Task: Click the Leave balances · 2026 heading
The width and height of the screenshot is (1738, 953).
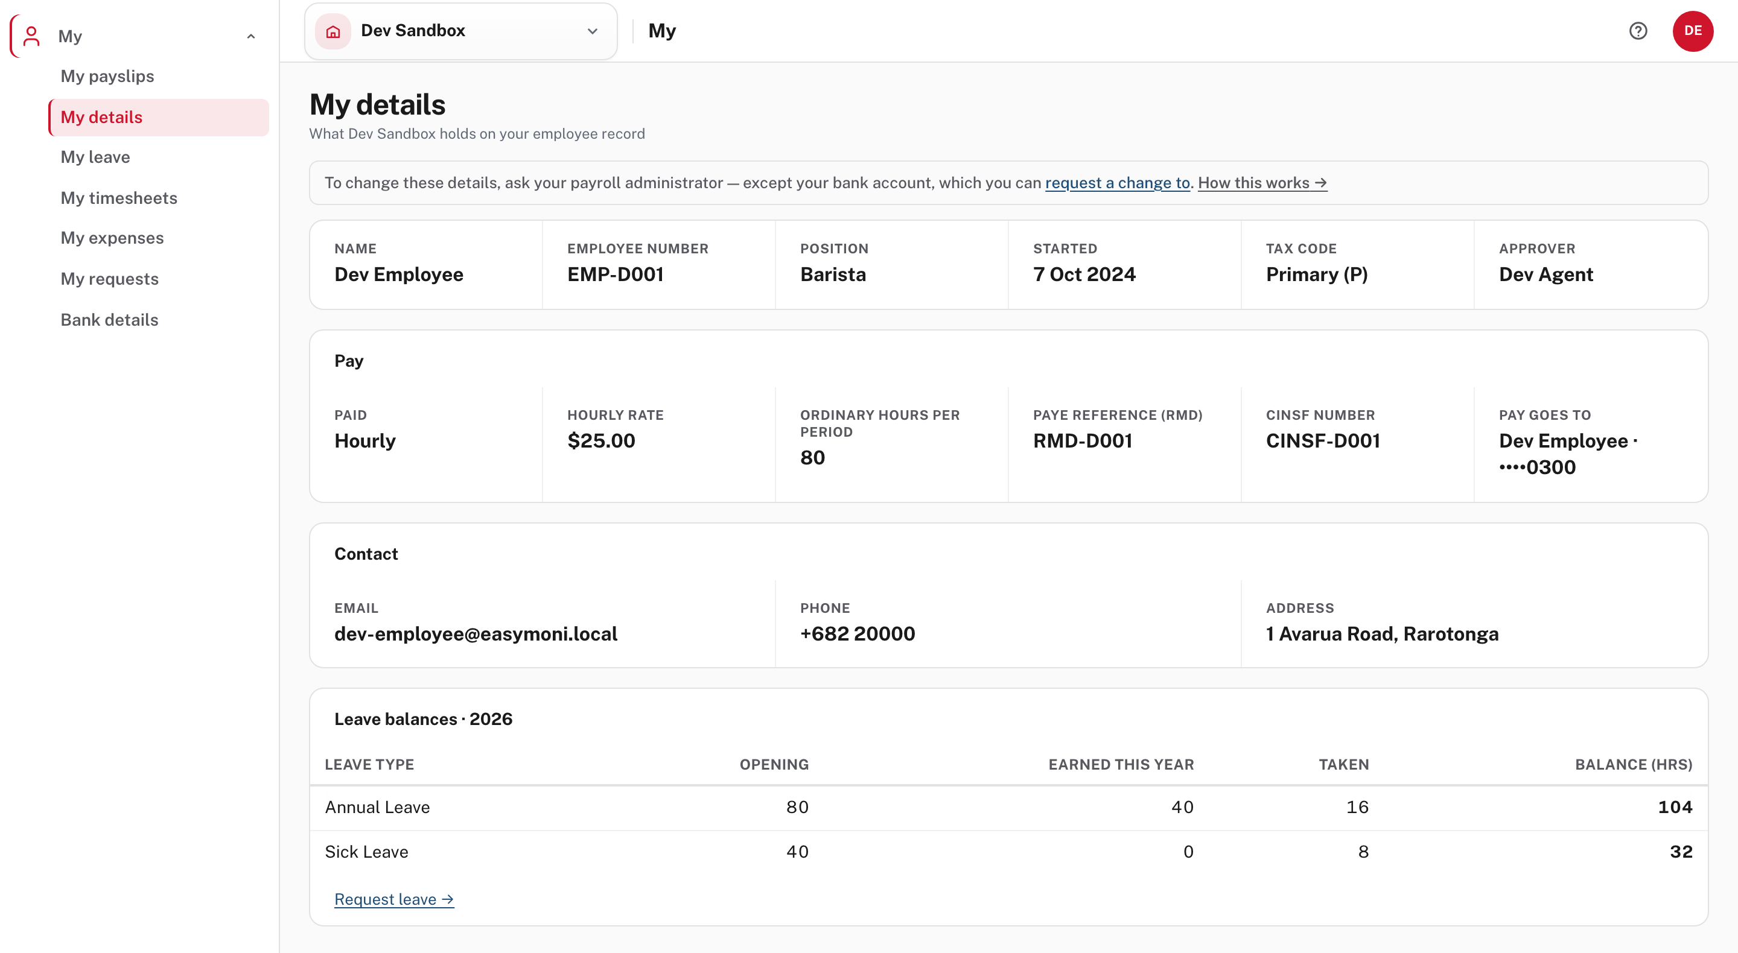Action: pyautogui.click(x=423, y=720)
